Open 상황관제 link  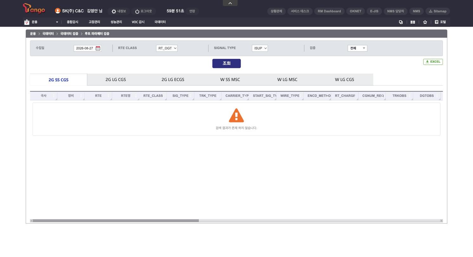click(276, 11)
